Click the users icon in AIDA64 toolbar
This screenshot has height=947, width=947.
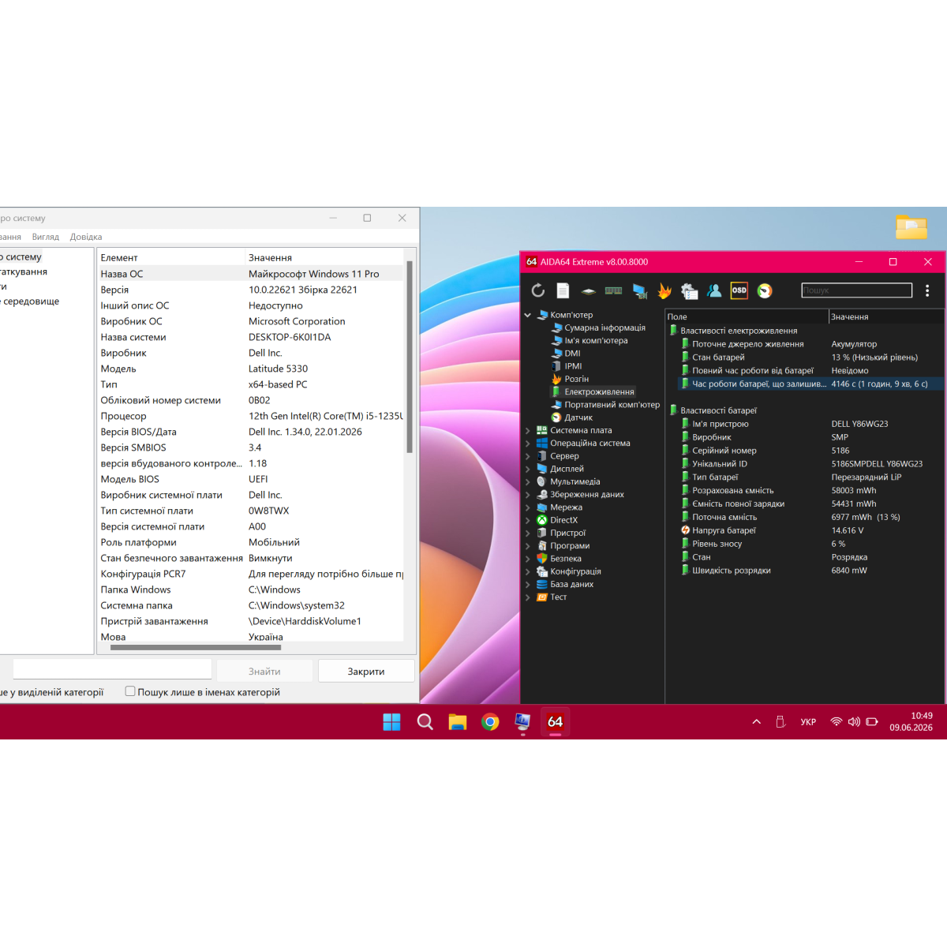click(714, 290)
